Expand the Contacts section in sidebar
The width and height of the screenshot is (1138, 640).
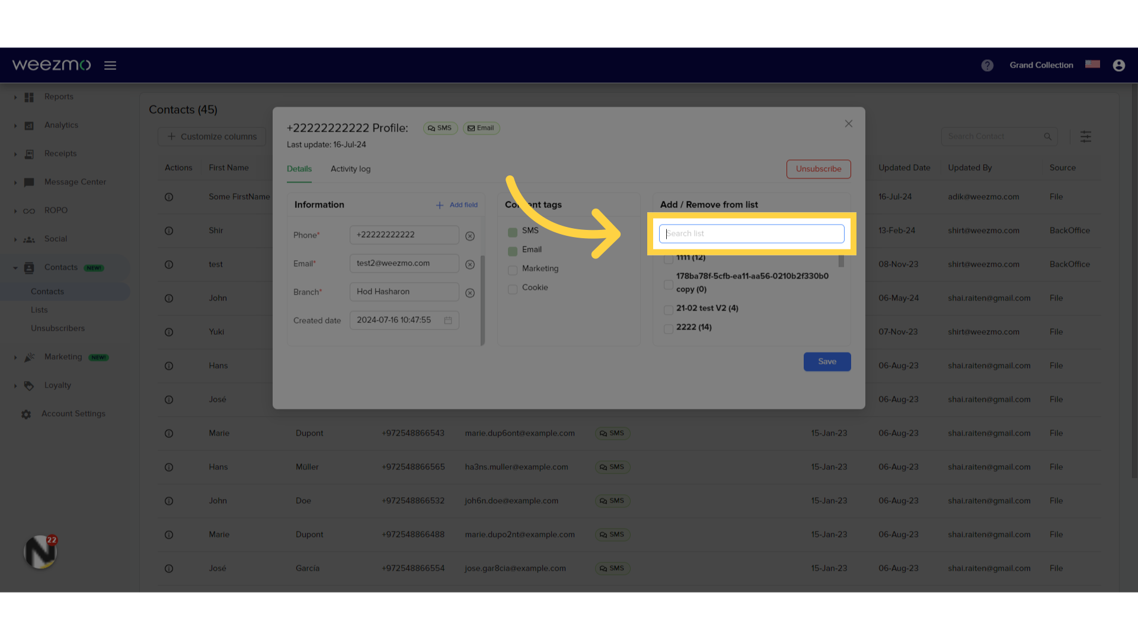tap(15, 267)
